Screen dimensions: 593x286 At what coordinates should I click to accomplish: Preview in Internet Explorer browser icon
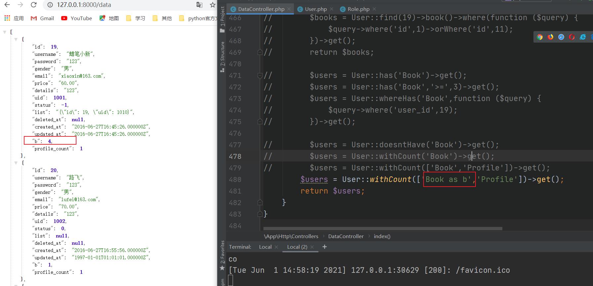click(x=583, y=37)
